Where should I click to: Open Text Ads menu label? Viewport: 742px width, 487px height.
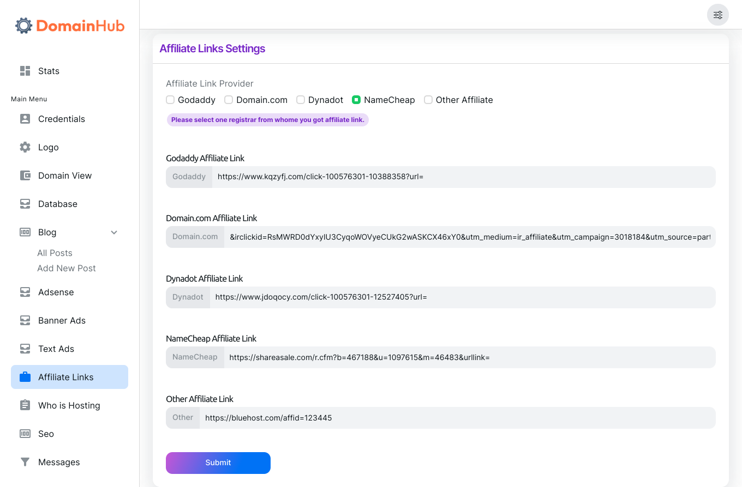pos(56,349)
